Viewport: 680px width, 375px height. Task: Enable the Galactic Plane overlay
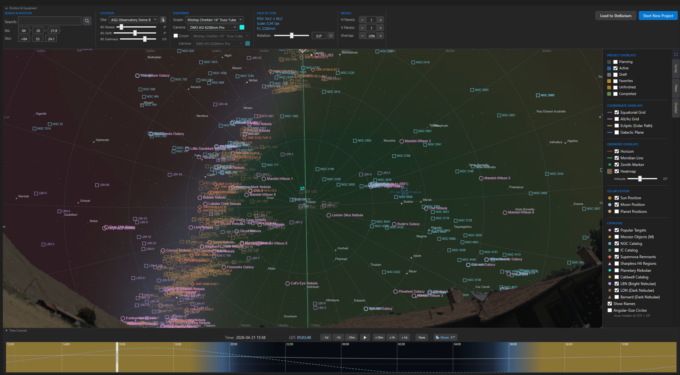617,132
